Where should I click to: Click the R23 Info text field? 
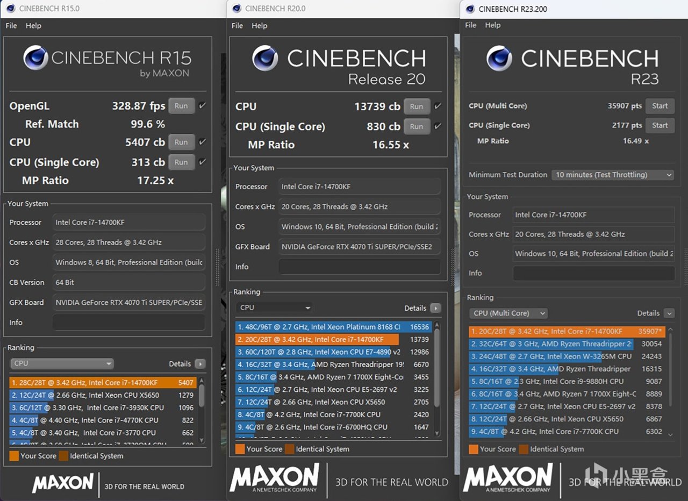[593, 273]
